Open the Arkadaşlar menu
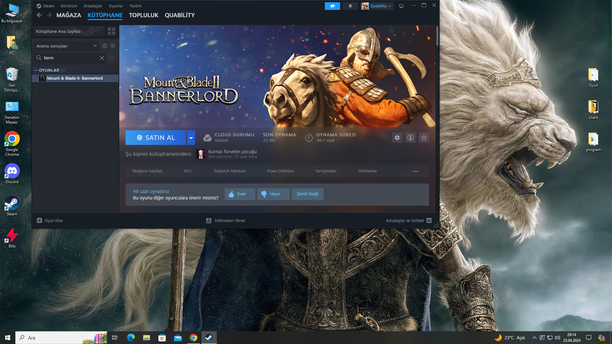 click(93, 6)
